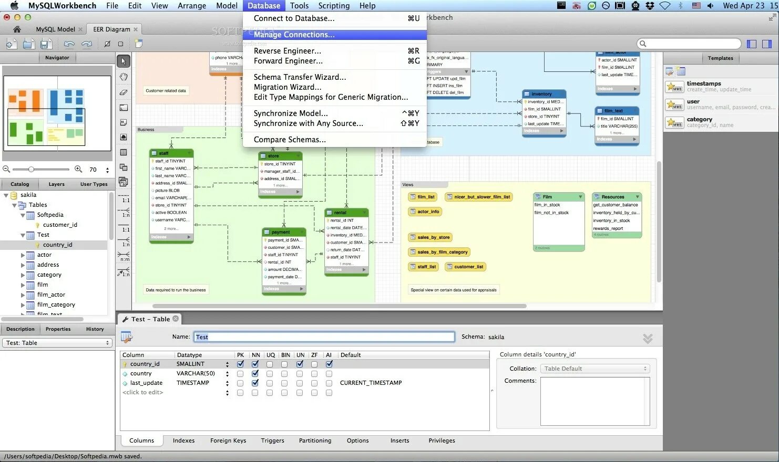The height and width of the screenshot is (462, 779).
Task: Click the zoom slider handle
Action: click(32, 169)
